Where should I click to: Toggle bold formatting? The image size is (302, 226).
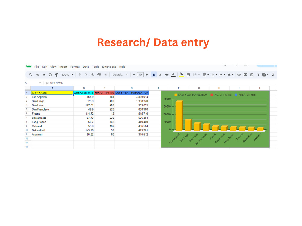(154, 74)
